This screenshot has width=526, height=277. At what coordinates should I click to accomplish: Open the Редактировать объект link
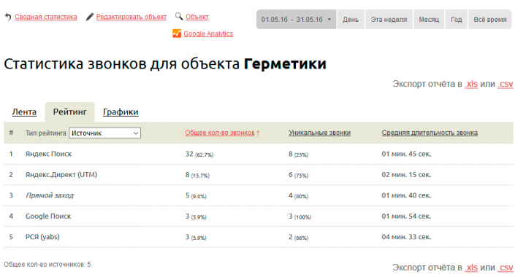(131, 17)
